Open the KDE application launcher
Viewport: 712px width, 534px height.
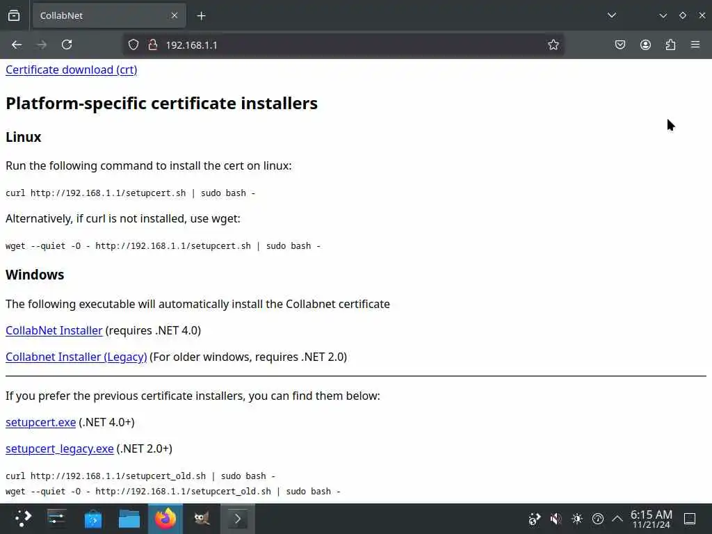[23, 519]
